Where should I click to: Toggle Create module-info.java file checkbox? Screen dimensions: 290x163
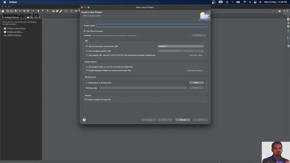(x=86, y=100)
